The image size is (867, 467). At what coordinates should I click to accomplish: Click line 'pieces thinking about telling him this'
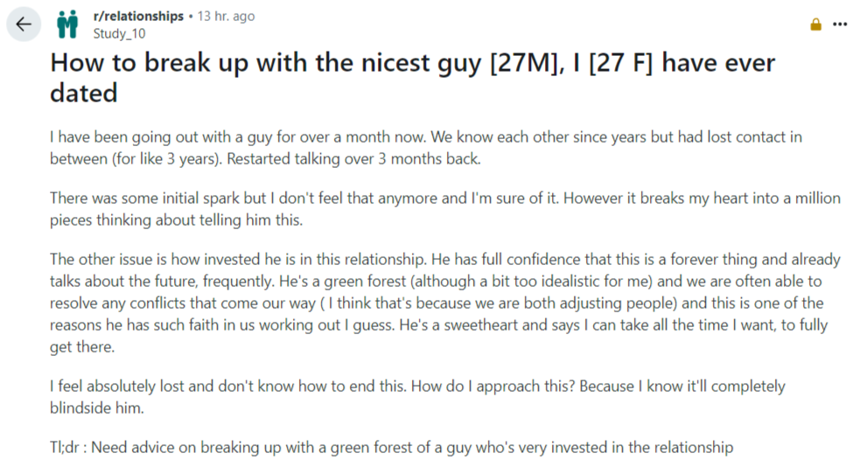pos(176,220)
